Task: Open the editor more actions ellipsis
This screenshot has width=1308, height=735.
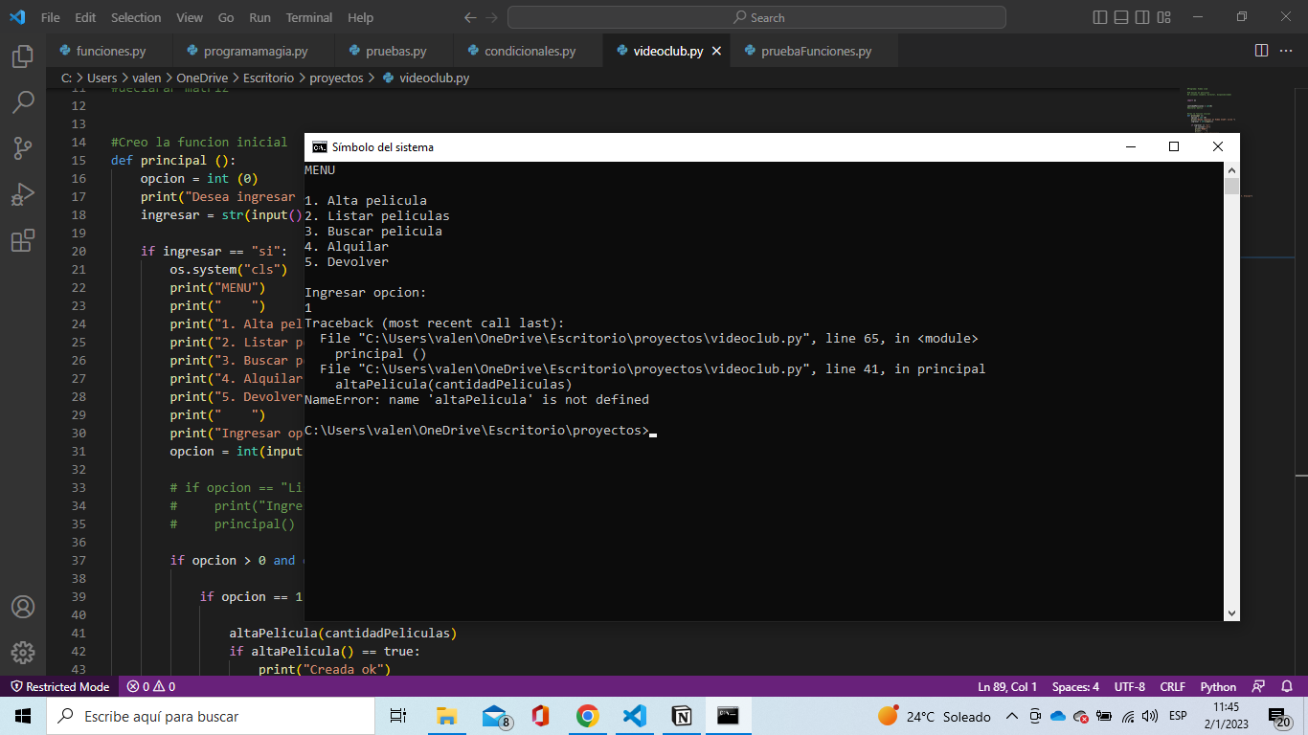Action: click(1288, 51)
